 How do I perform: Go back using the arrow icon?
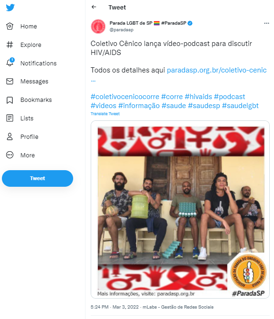pyautogui.click(x=94, y=7)
